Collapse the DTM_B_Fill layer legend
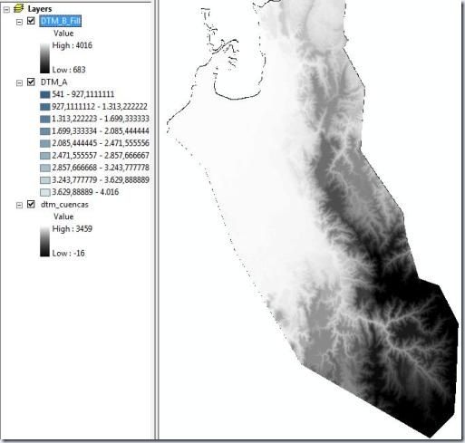The height and width of the screenshot is (443, 465). pyautogui.click(x=19, y=22)
